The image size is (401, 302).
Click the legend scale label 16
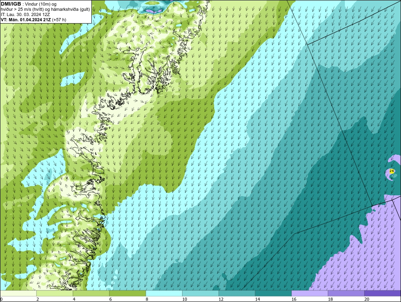coord(294,299)
